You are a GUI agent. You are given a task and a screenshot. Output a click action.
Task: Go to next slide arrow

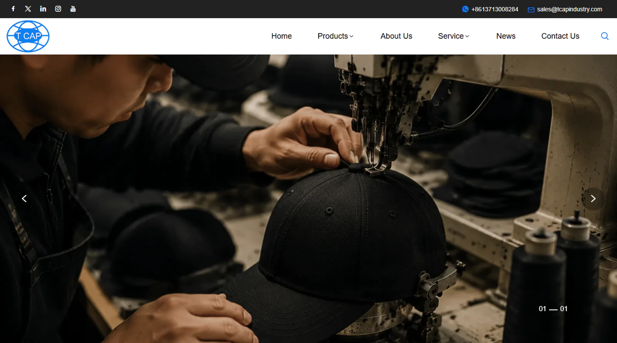click(x=593, y=199)
